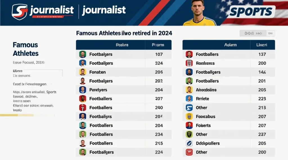
Task: Click the avatar icon beside Aitodniire
Action: pos(189,90)
